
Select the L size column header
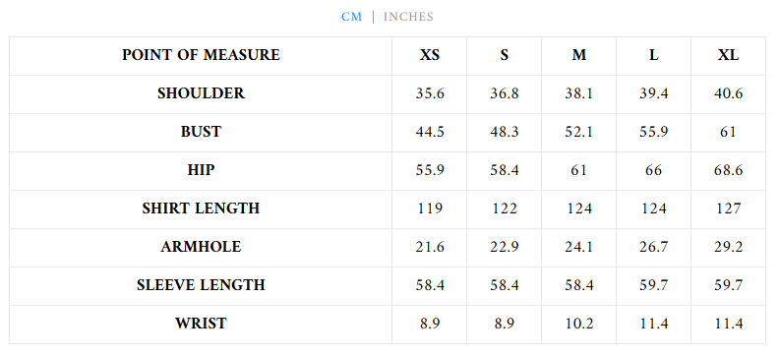pos(654,55)
